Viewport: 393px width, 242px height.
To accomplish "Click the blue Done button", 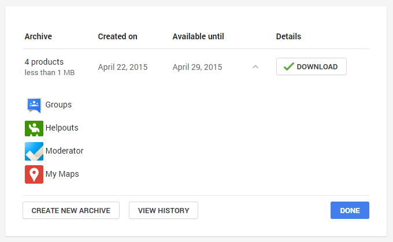I will pos(350,210).
